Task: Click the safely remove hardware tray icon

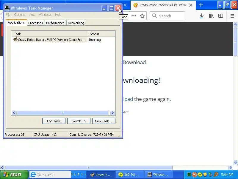Action: [210, 175]
